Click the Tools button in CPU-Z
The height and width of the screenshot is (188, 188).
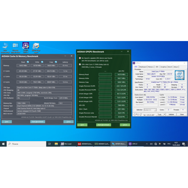pyautogui.click(x=159, y=114)
